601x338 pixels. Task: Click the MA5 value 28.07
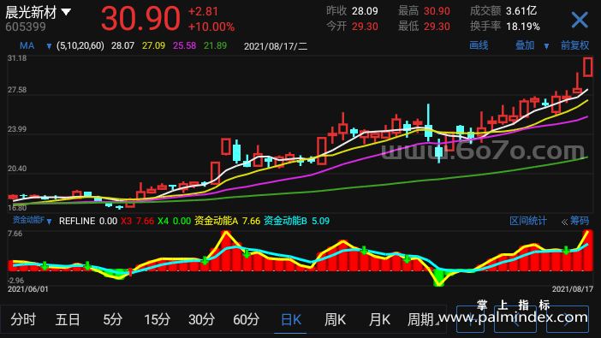tap(122, 46)
